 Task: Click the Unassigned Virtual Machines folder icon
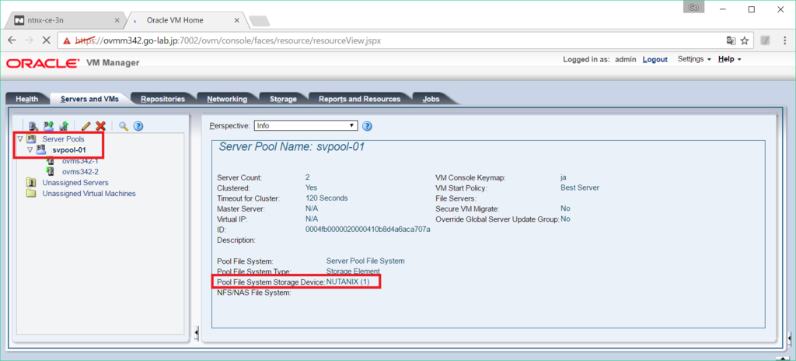[x=31, y=193]
